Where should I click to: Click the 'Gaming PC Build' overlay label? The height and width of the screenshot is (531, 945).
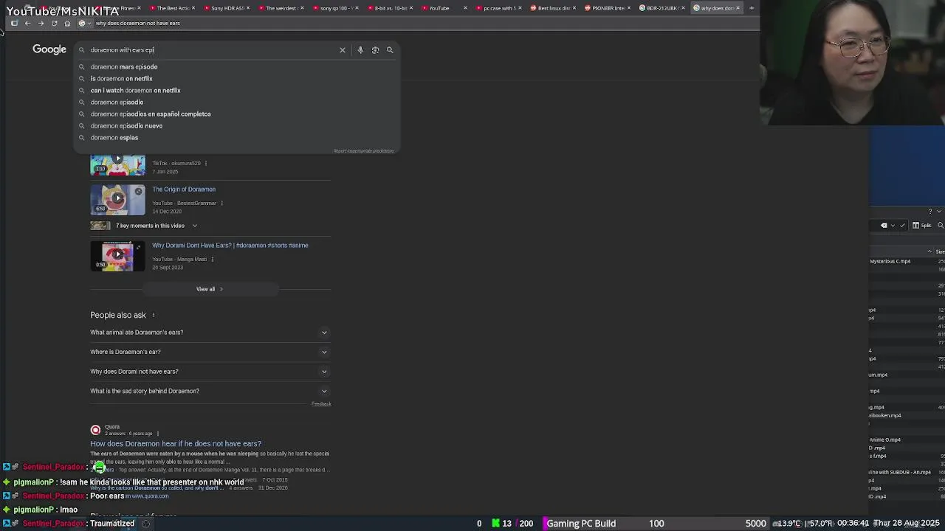(581, 524)
